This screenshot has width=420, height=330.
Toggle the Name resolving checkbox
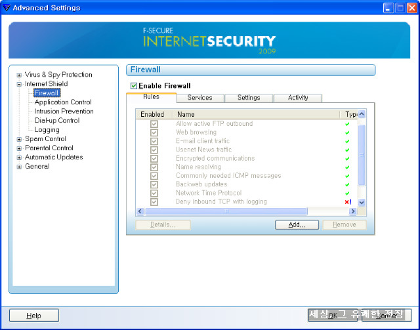(154, 167)
